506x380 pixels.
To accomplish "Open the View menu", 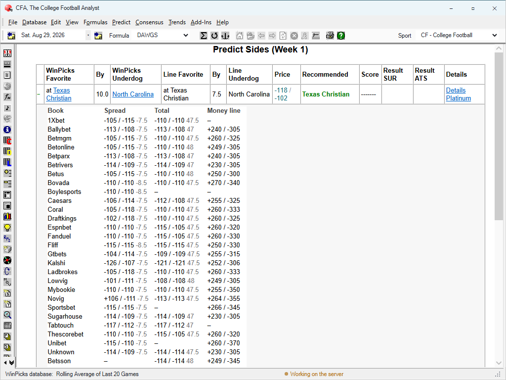I will pyautogui.click(x=72, y=22).
